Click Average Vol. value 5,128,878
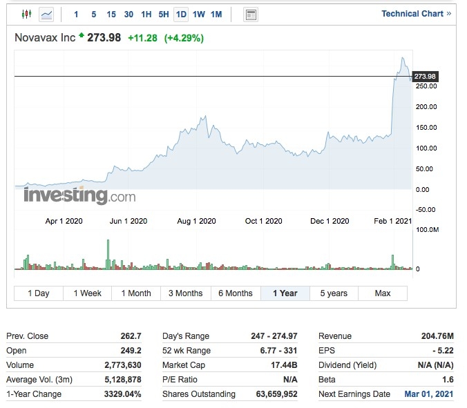Image resolution: width=467 pixels, height=408 pixels. coord(123,380)
